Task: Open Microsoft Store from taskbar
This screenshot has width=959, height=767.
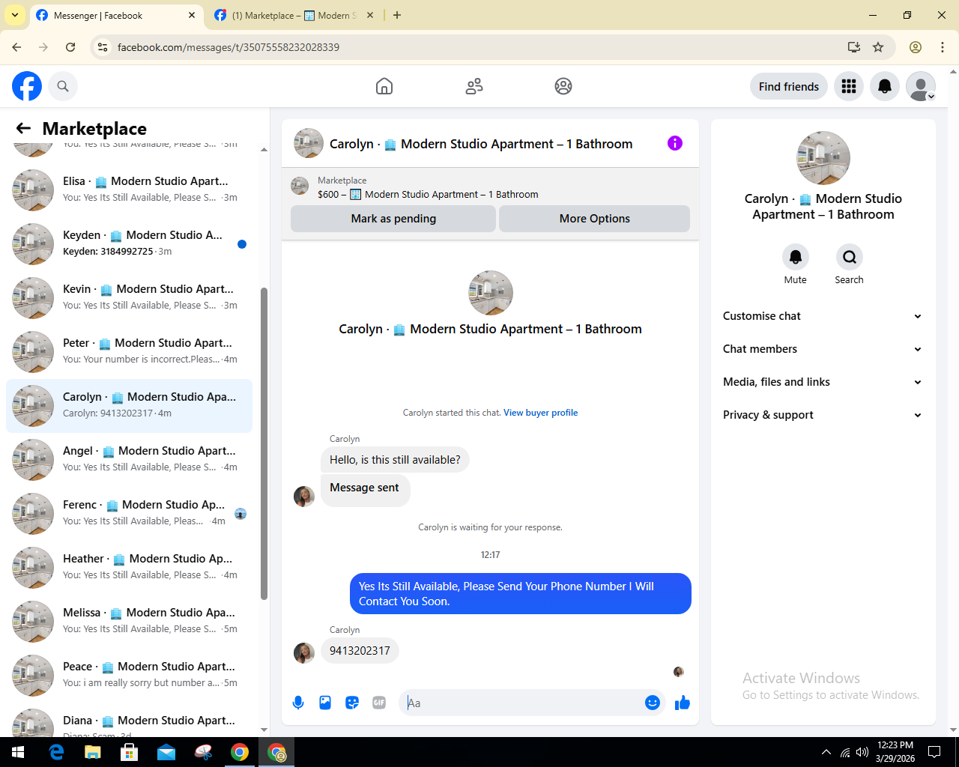Action: (130, 752)
